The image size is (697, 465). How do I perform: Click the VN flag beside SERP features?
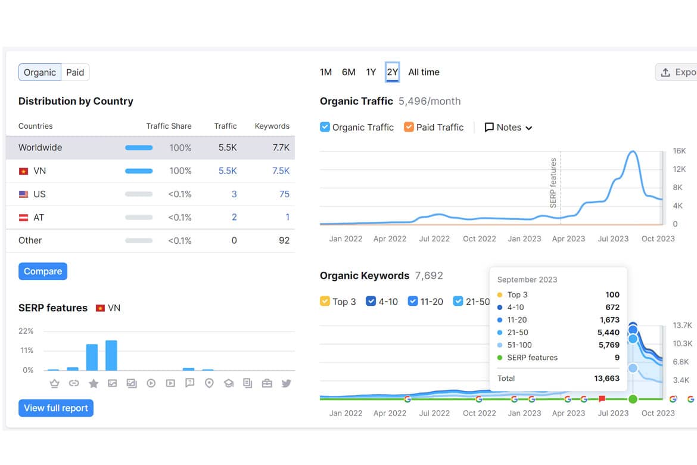click(x=101, y=308)
